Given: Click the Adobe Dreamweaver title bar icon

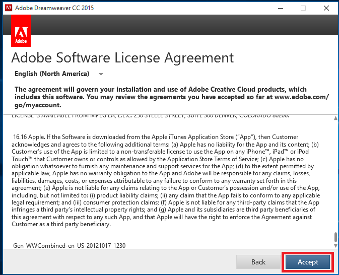Looking at the screenshot, I should 8,8.
